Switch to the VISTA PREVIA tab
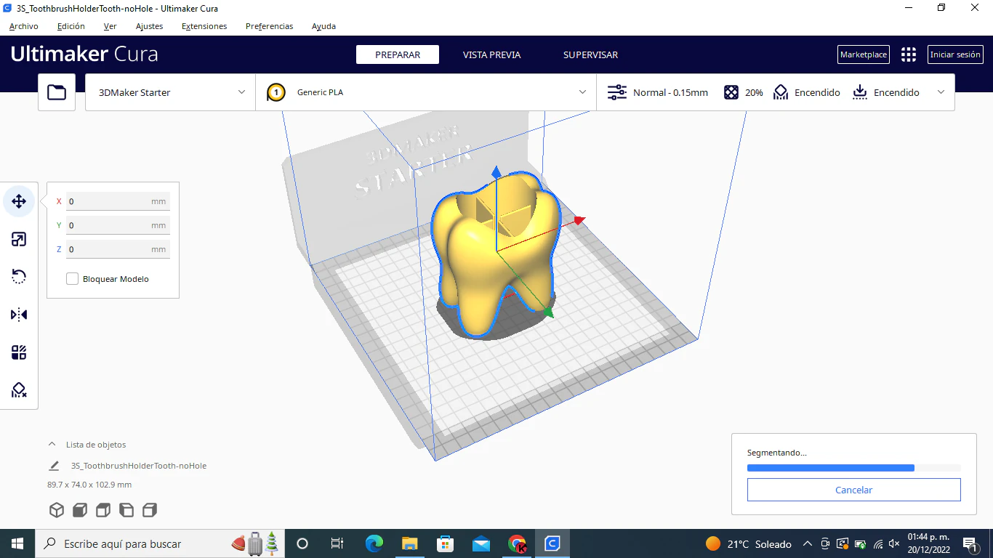Screen dimensions: 993x558 tap(491, 54)
